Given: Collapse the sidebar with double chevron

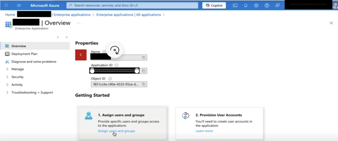Looking at the screenshot, I should tap(67, 37).
